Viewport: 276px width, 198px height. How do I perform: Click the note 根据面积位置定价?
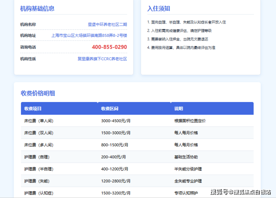point(190,121)
